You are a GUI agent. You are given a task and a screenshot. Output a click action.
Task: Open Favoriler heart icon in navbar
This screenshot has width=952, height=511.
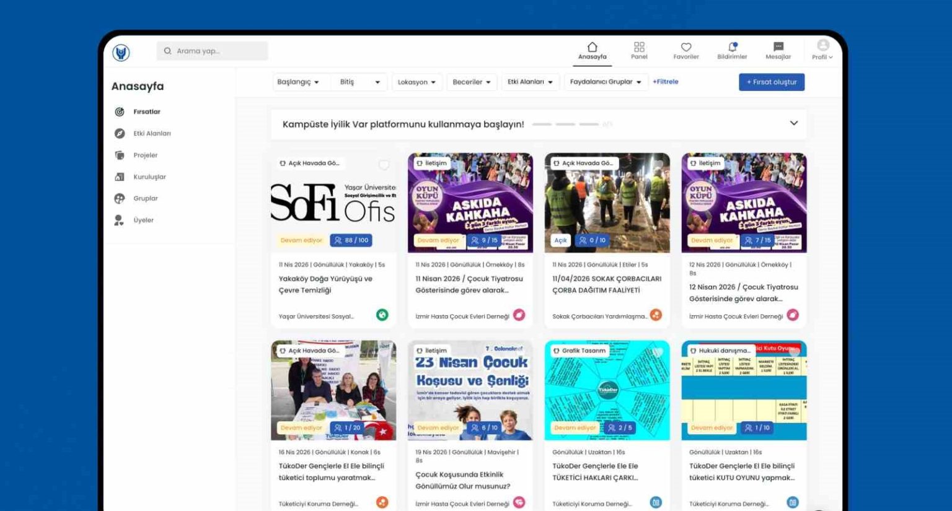(x=685, y=51)
